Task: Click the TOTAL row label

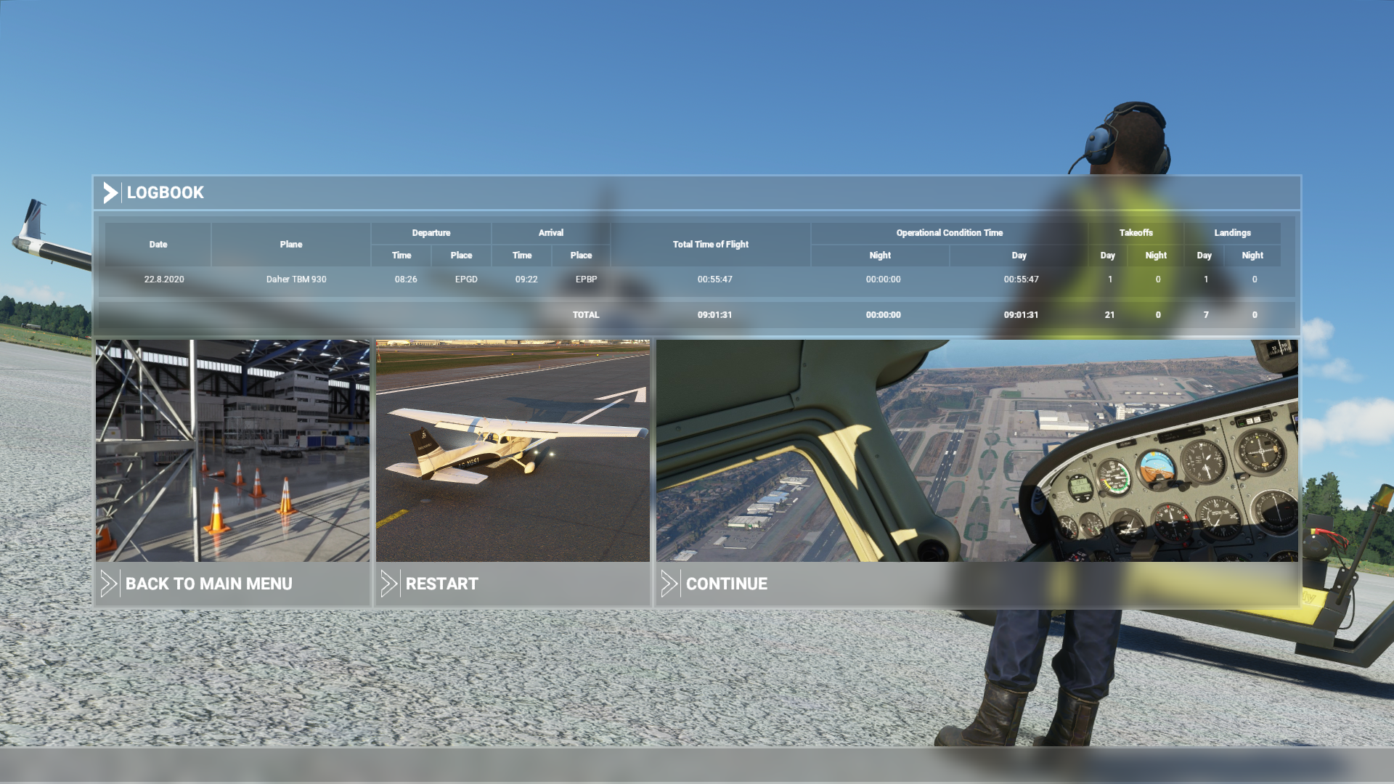Action: pyautogui.click(x=585, y=315)
